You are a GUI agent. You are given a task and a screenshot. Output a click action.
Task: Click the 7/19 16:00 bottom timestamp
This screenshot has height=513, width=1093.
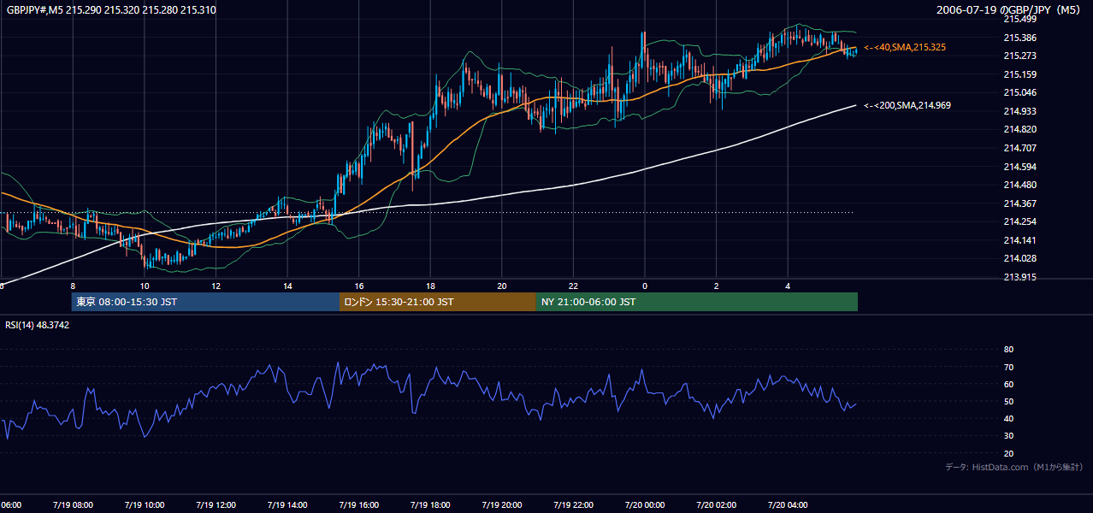pos(358,504)
